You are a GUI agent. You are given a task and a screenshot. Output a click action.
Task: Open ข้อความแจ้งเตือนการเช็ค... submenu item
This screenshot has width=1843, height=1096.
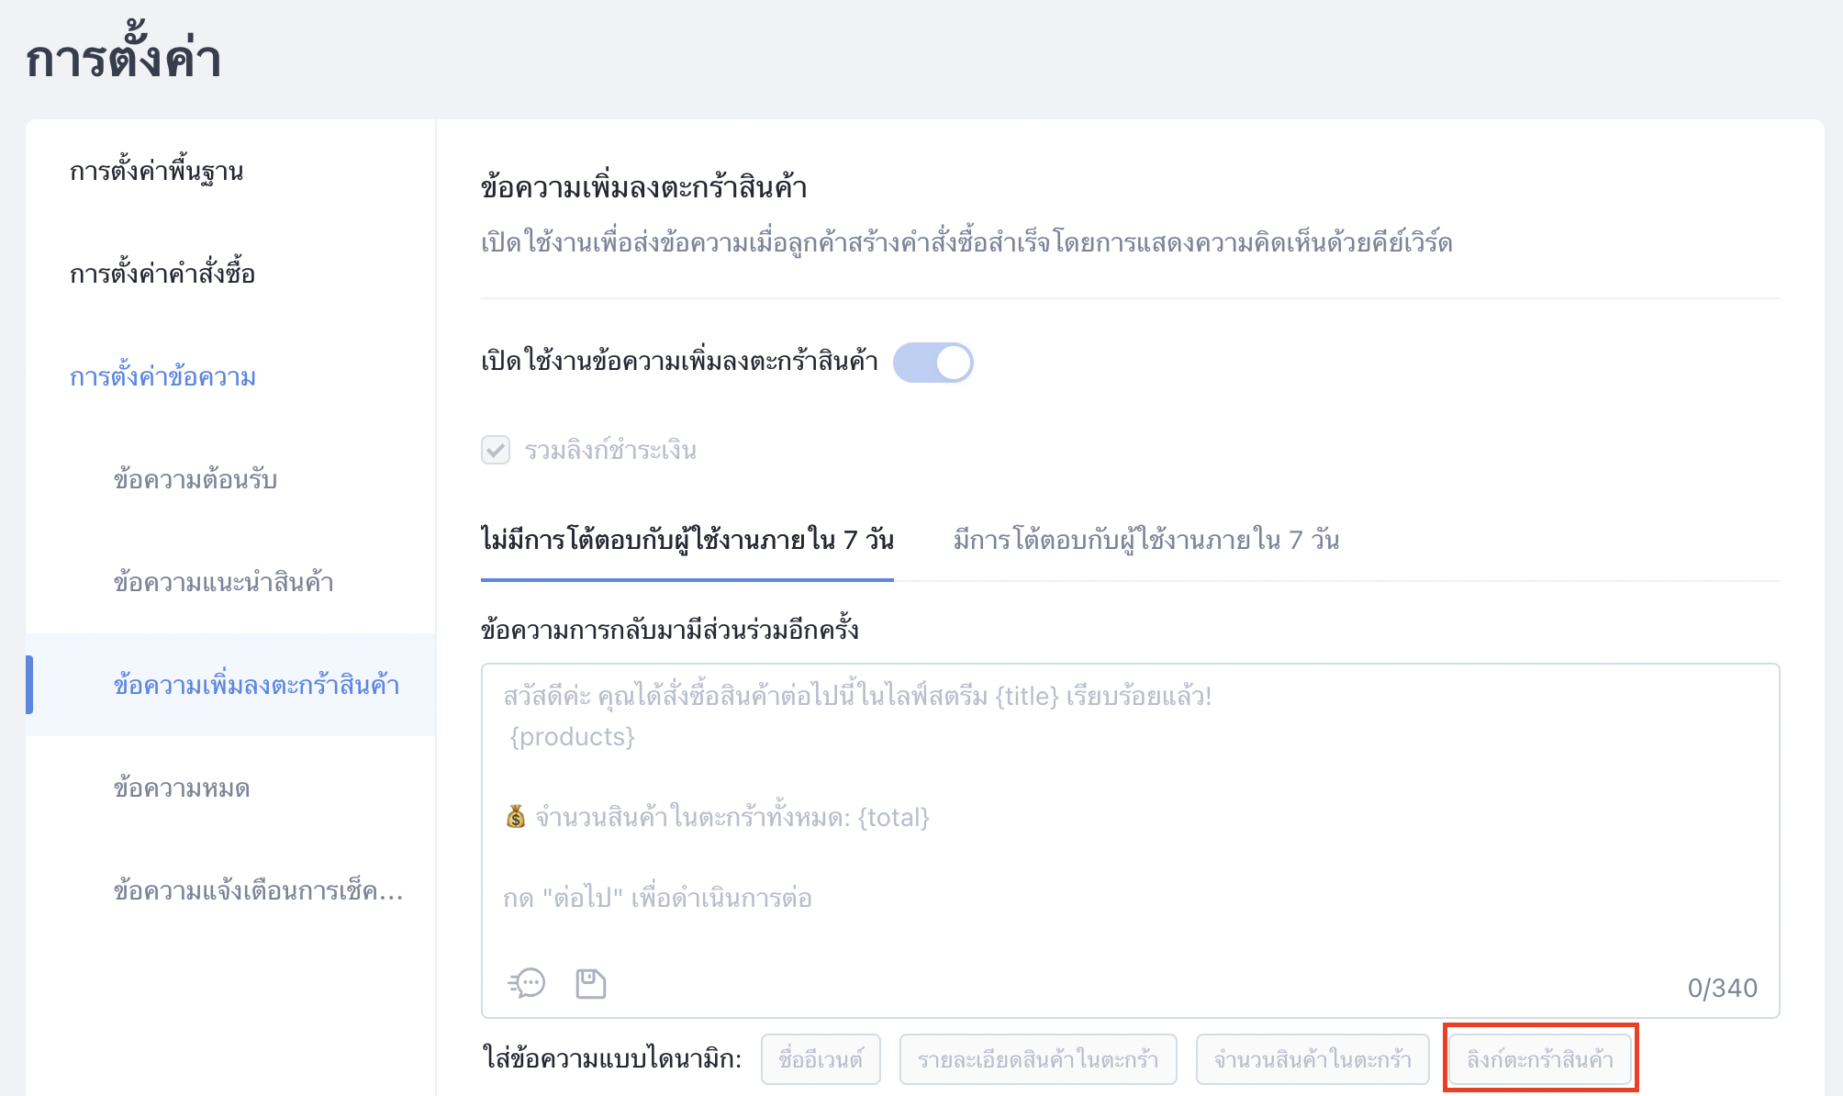tap(259, 891)
